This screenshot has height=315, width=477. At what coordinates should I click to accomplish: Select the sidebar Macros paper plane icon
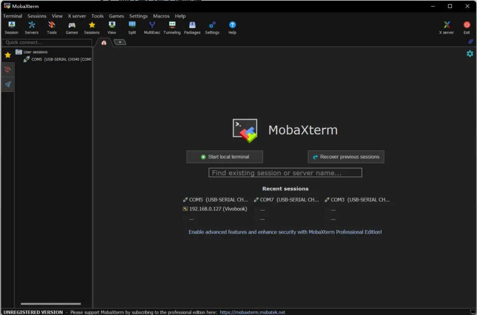(8, 84)
